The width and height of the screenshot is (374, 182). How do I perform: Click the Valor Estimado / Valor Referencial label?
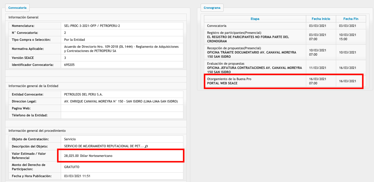click(x=29, y=156)
